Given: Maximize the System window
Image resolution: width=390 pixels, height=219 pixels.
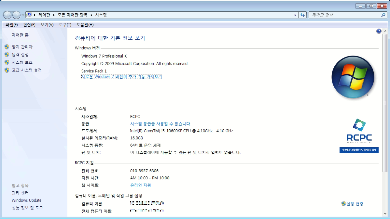Looking at the screenshot, I should [371, 6].
